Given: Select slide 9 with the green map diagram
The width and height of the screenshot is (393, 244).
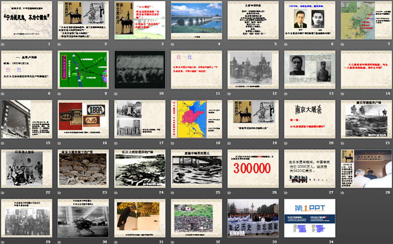Looking at the screenshot, I should point(83,70).
